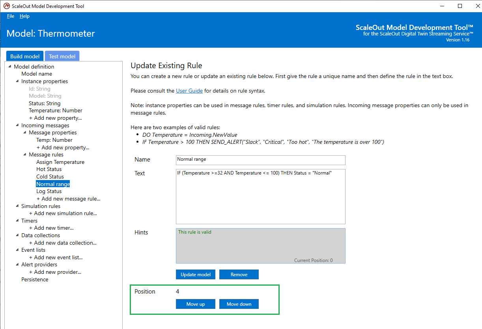Image resolution: width=482 pixels, height=329 pixels.
Task: Collapse the Model definition tree node
Action: point(10,67)
